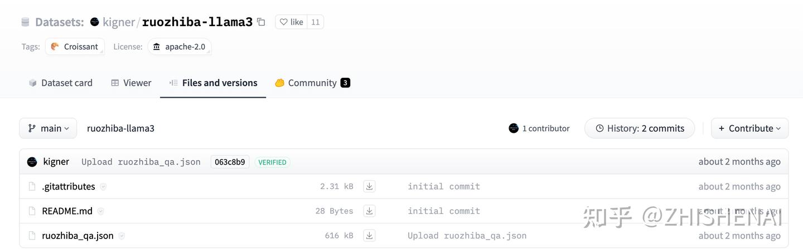Click safety shield icon beside README.md
This screenshot has width=803, height=249.
coord(100,211)
